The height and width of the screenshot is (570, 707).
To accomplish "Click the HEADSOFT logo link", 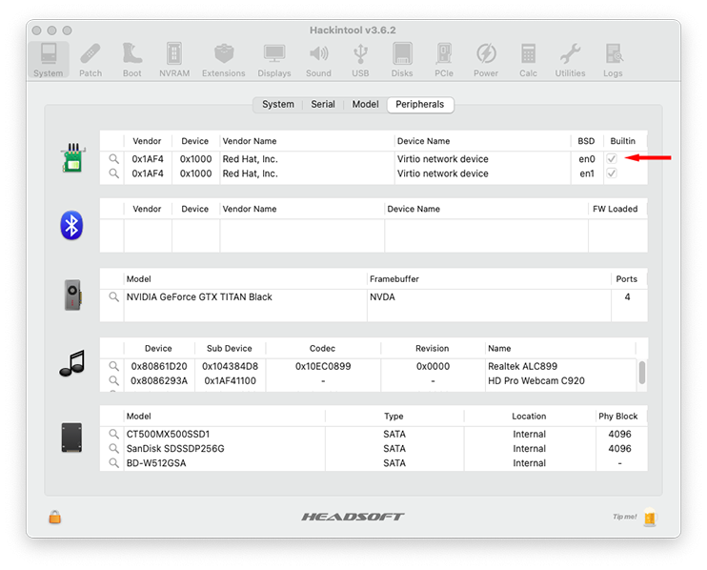I will tap(353, 517).
